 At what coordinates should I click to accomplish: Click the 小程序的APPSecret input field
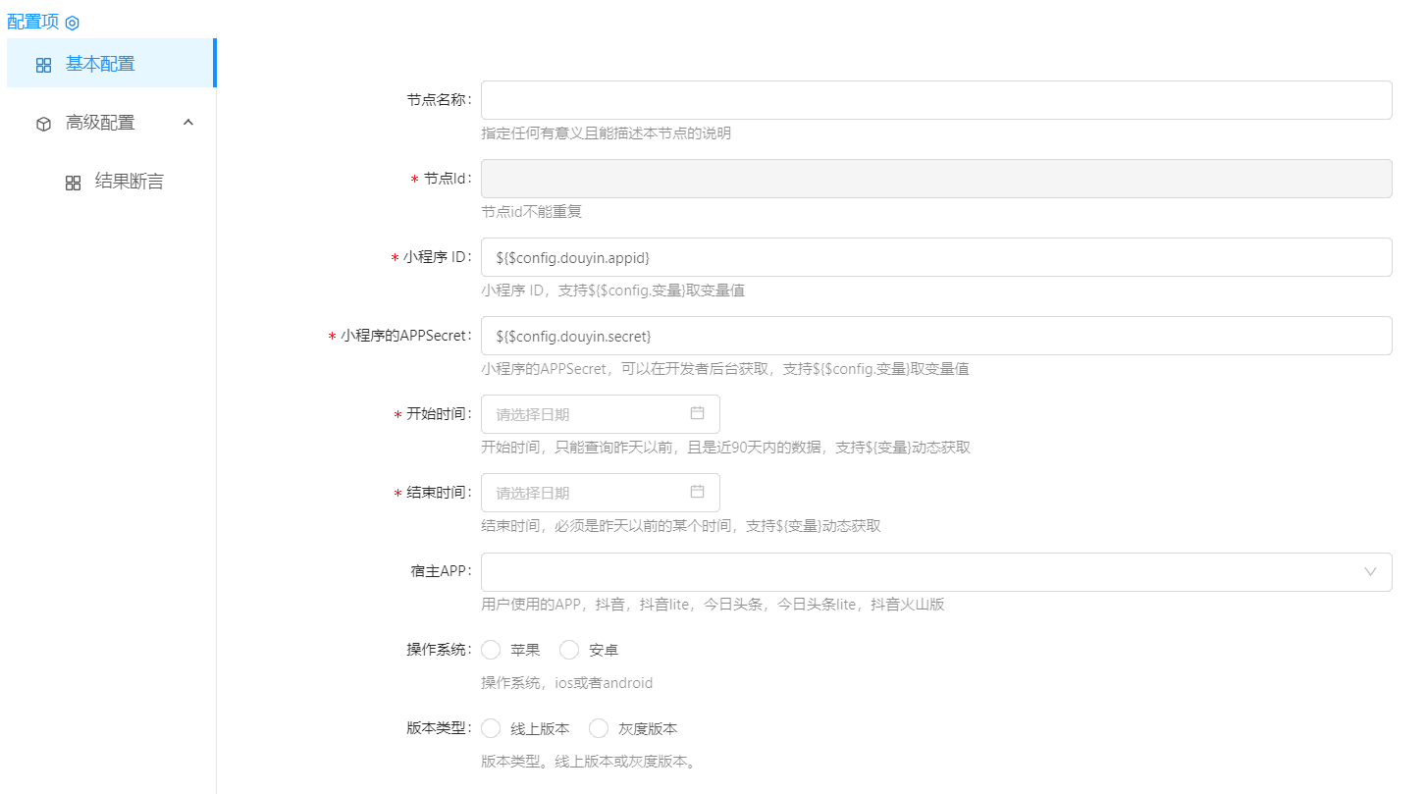[x=935, y=336]
